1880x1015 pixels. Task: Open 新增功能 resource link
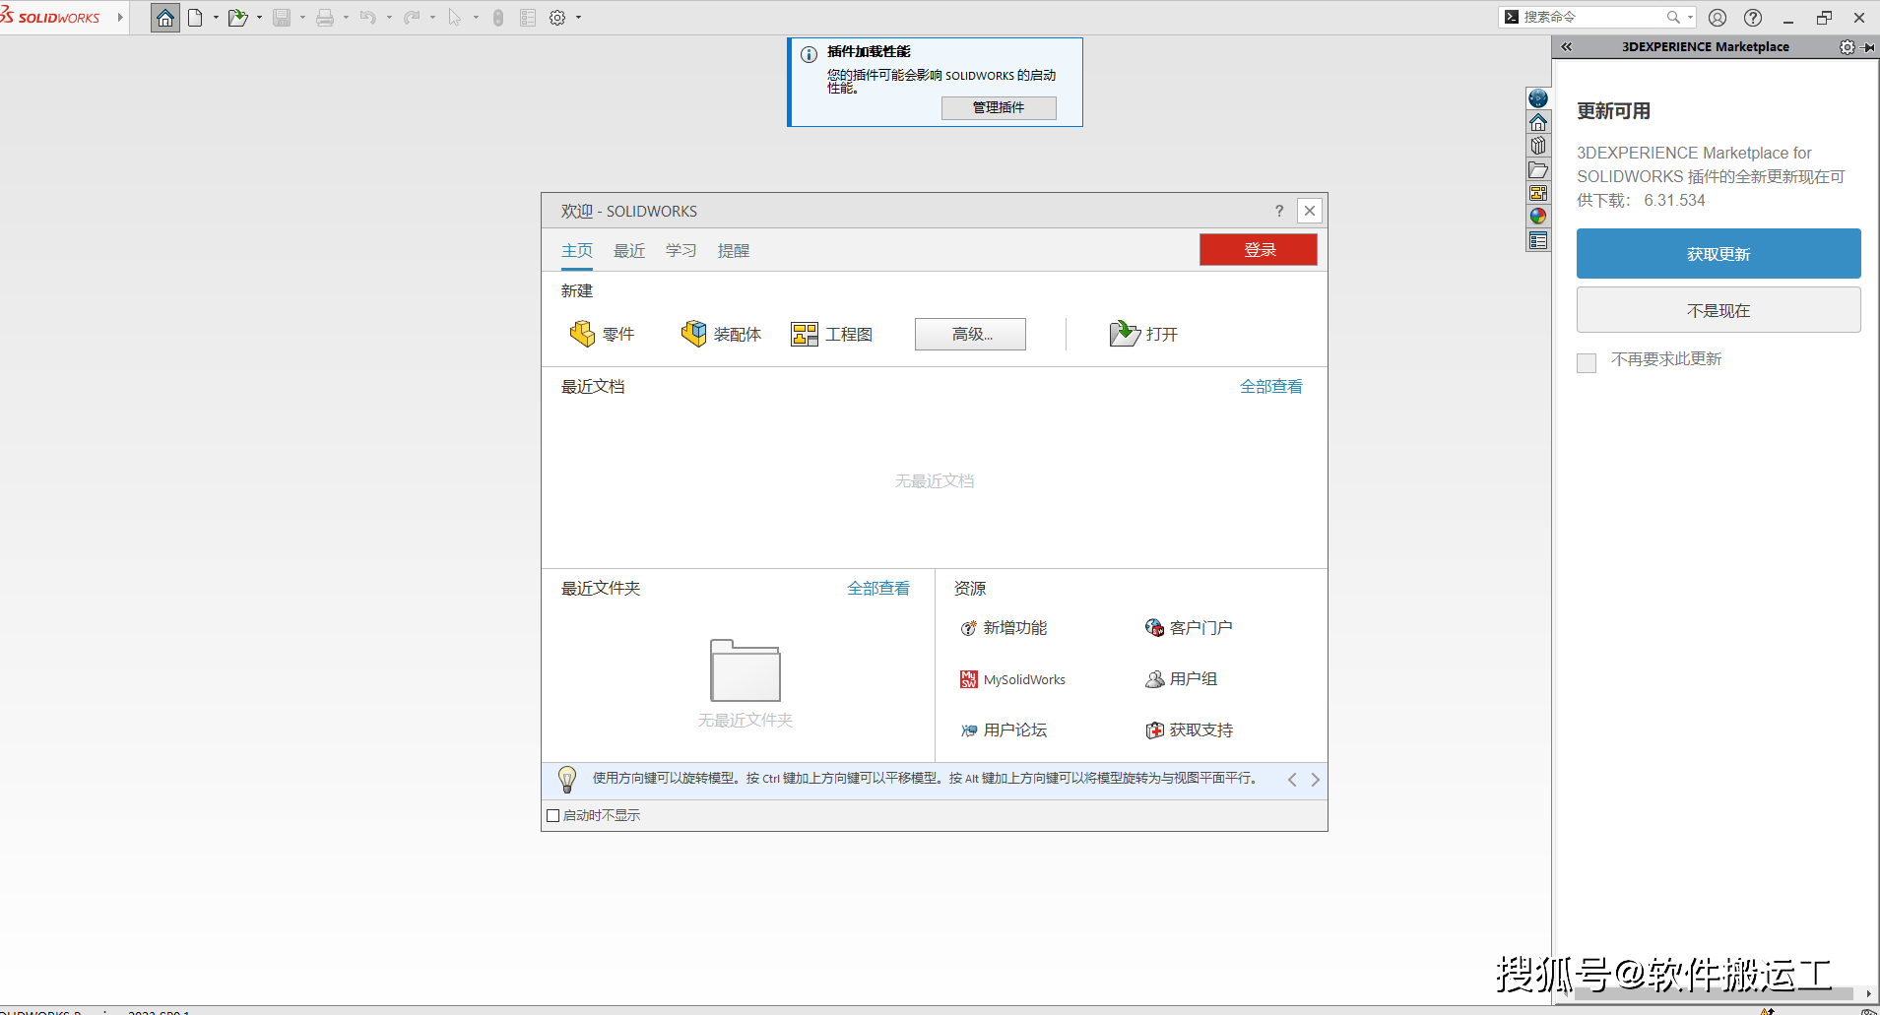[x=1004, y=628]
